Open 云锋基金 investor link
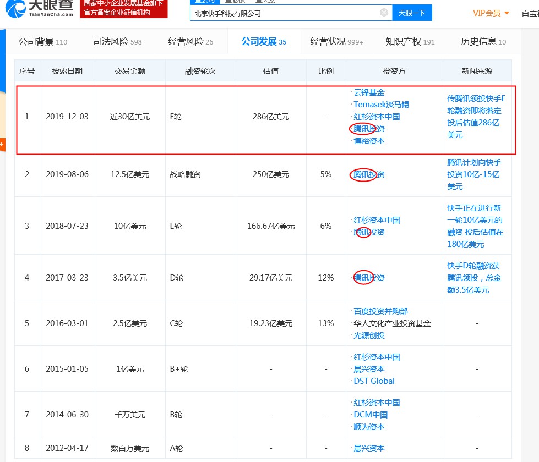The image size is (539, 462). click(369, 92)
